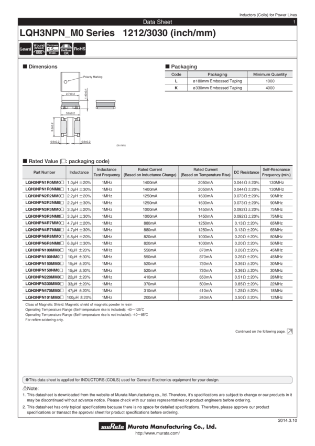Image resolution: width=315 pixels, height=446 pixels.
Task: Click the 'Self-Resonance Frequency (min.)' header
Action: point(276,173)
